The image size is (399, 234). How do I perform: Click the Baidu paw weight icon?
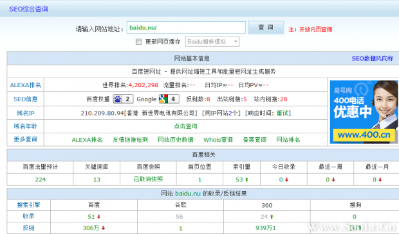click(123, 99)
